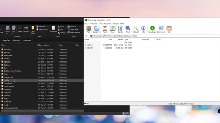Select the crash-reports folder in Explorer
This screenshot has height=123, width=220.
pos(9,86)
